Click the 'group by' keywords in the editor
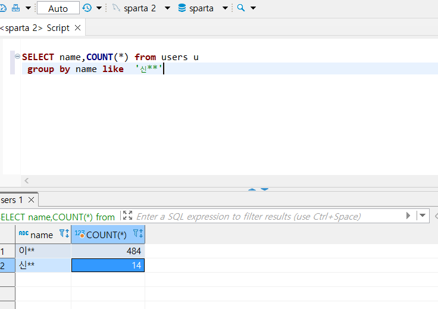Viewport: 438px width, 309px height. pos(49,69)
